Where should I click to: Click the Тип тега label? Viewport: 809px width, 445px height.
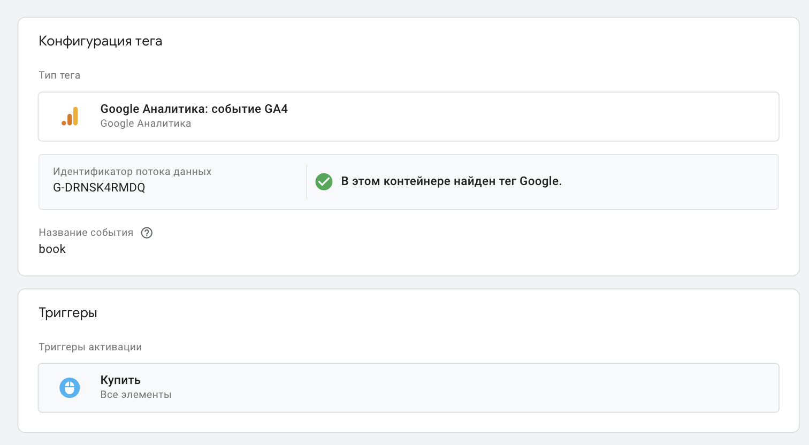(59, 75)
